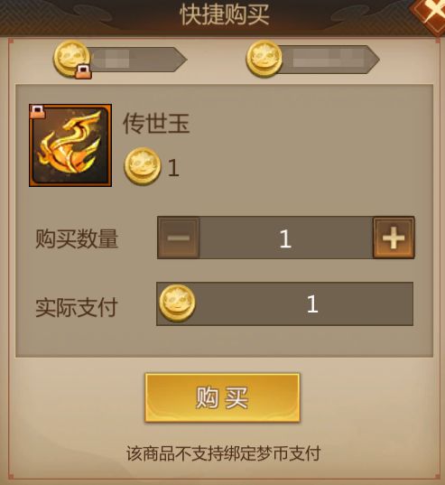The width and height of the screenshot is (445, 485).
Task: Click the 实际支付 amount value
Action: (x=312, y=304)
